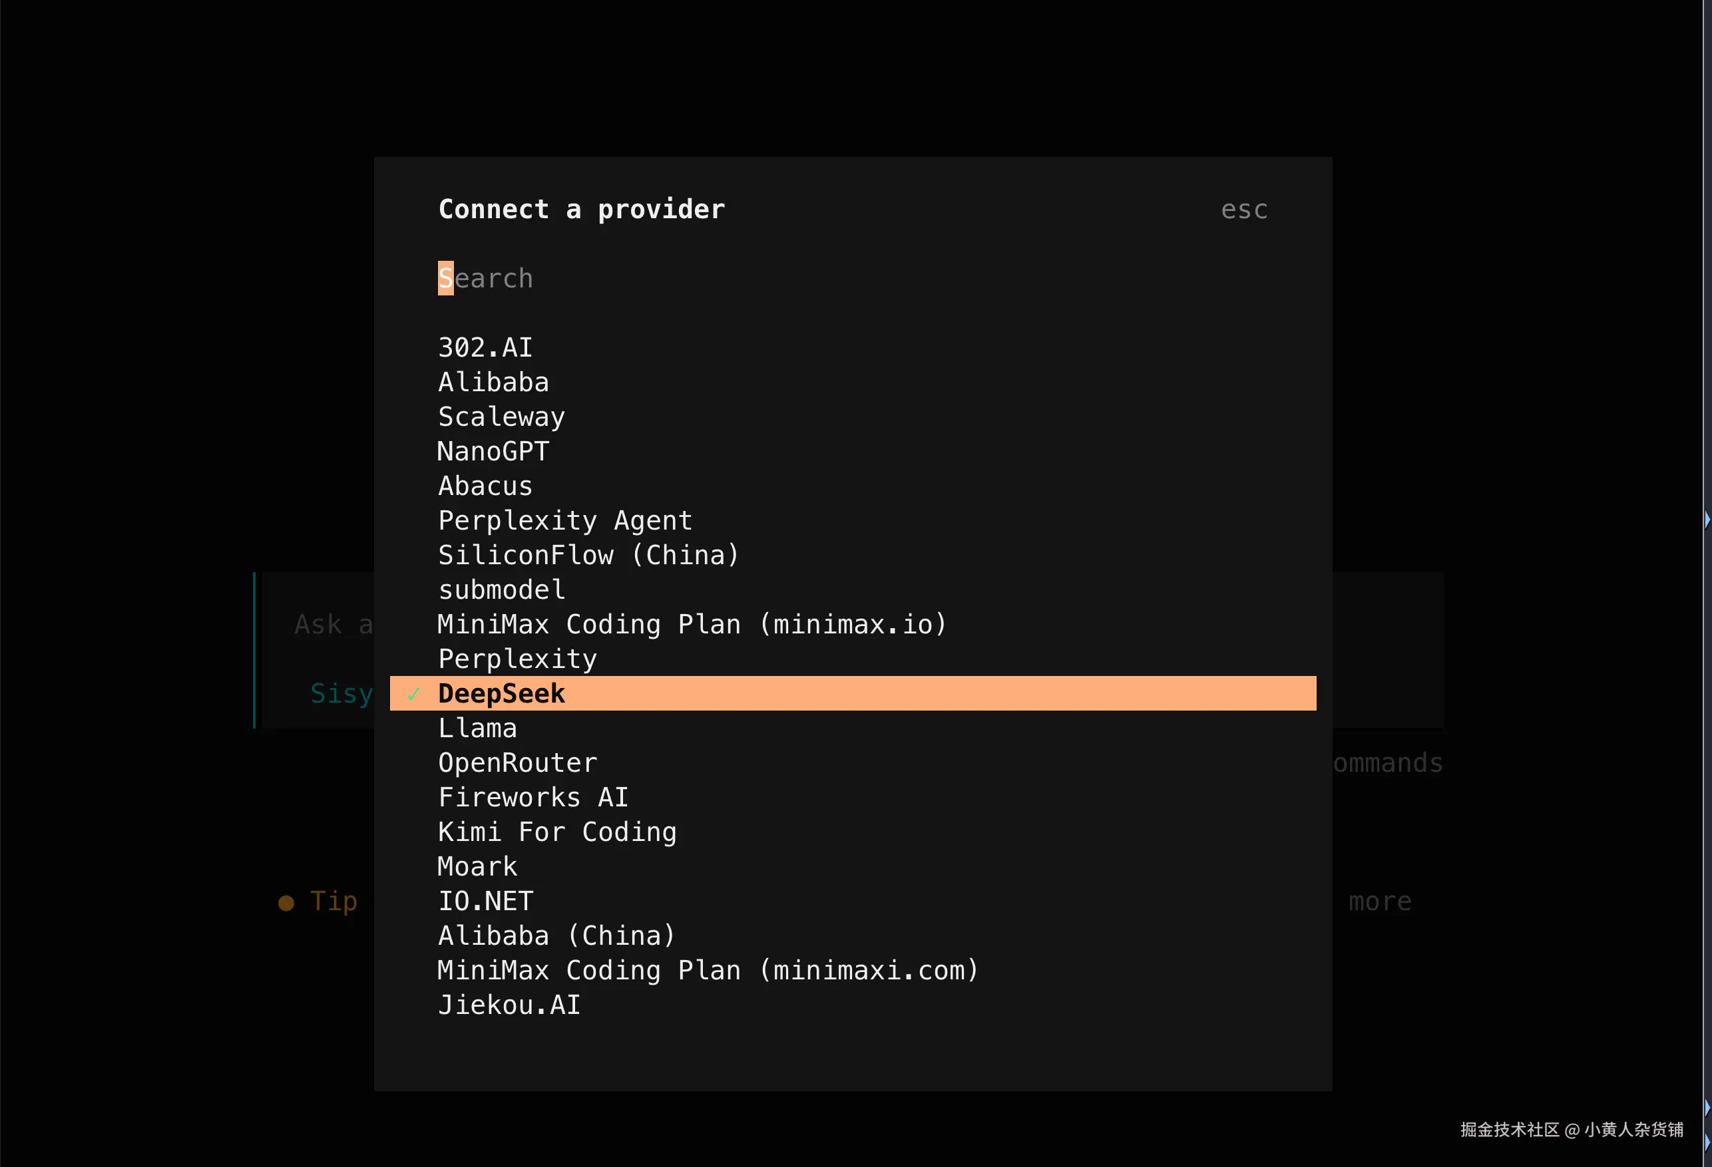
Task: Choose SiliconFlow (China) from the list
Action: click(588, 554)
